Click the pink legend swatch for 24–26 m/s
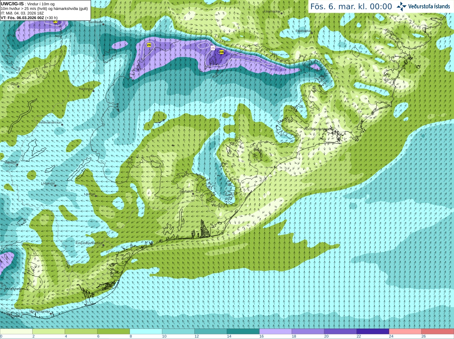Screen dimensions: 454x339 [x=405, y=332]
